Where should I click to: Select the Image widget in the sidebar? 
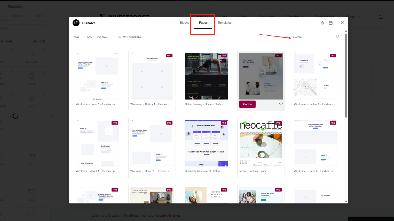point(32,79)
